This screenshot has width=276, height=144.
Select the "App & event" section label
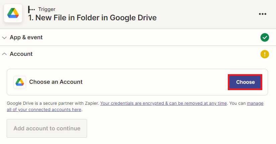[x=26, y=38]
